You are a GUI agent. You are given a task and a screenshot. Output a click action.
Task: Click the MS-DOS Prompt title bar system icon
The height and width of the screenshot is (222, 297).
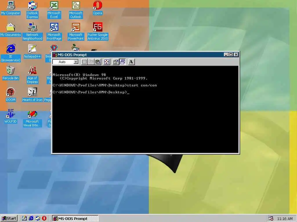55,55
